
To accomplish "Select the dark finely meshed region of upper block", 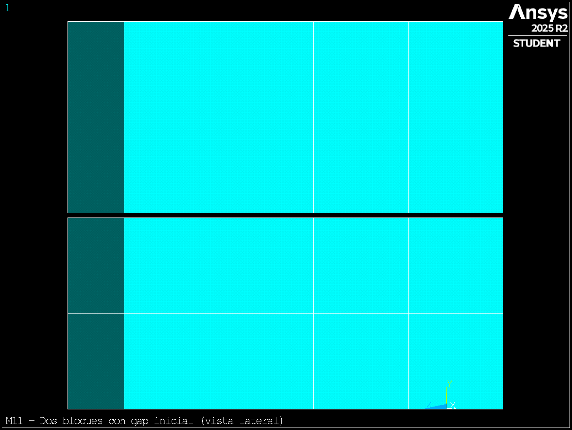I will pyautogui.click(x=96, y=117).
